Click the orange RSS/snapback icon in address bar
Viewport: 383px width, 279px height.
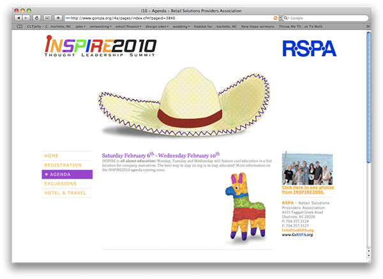275,18
